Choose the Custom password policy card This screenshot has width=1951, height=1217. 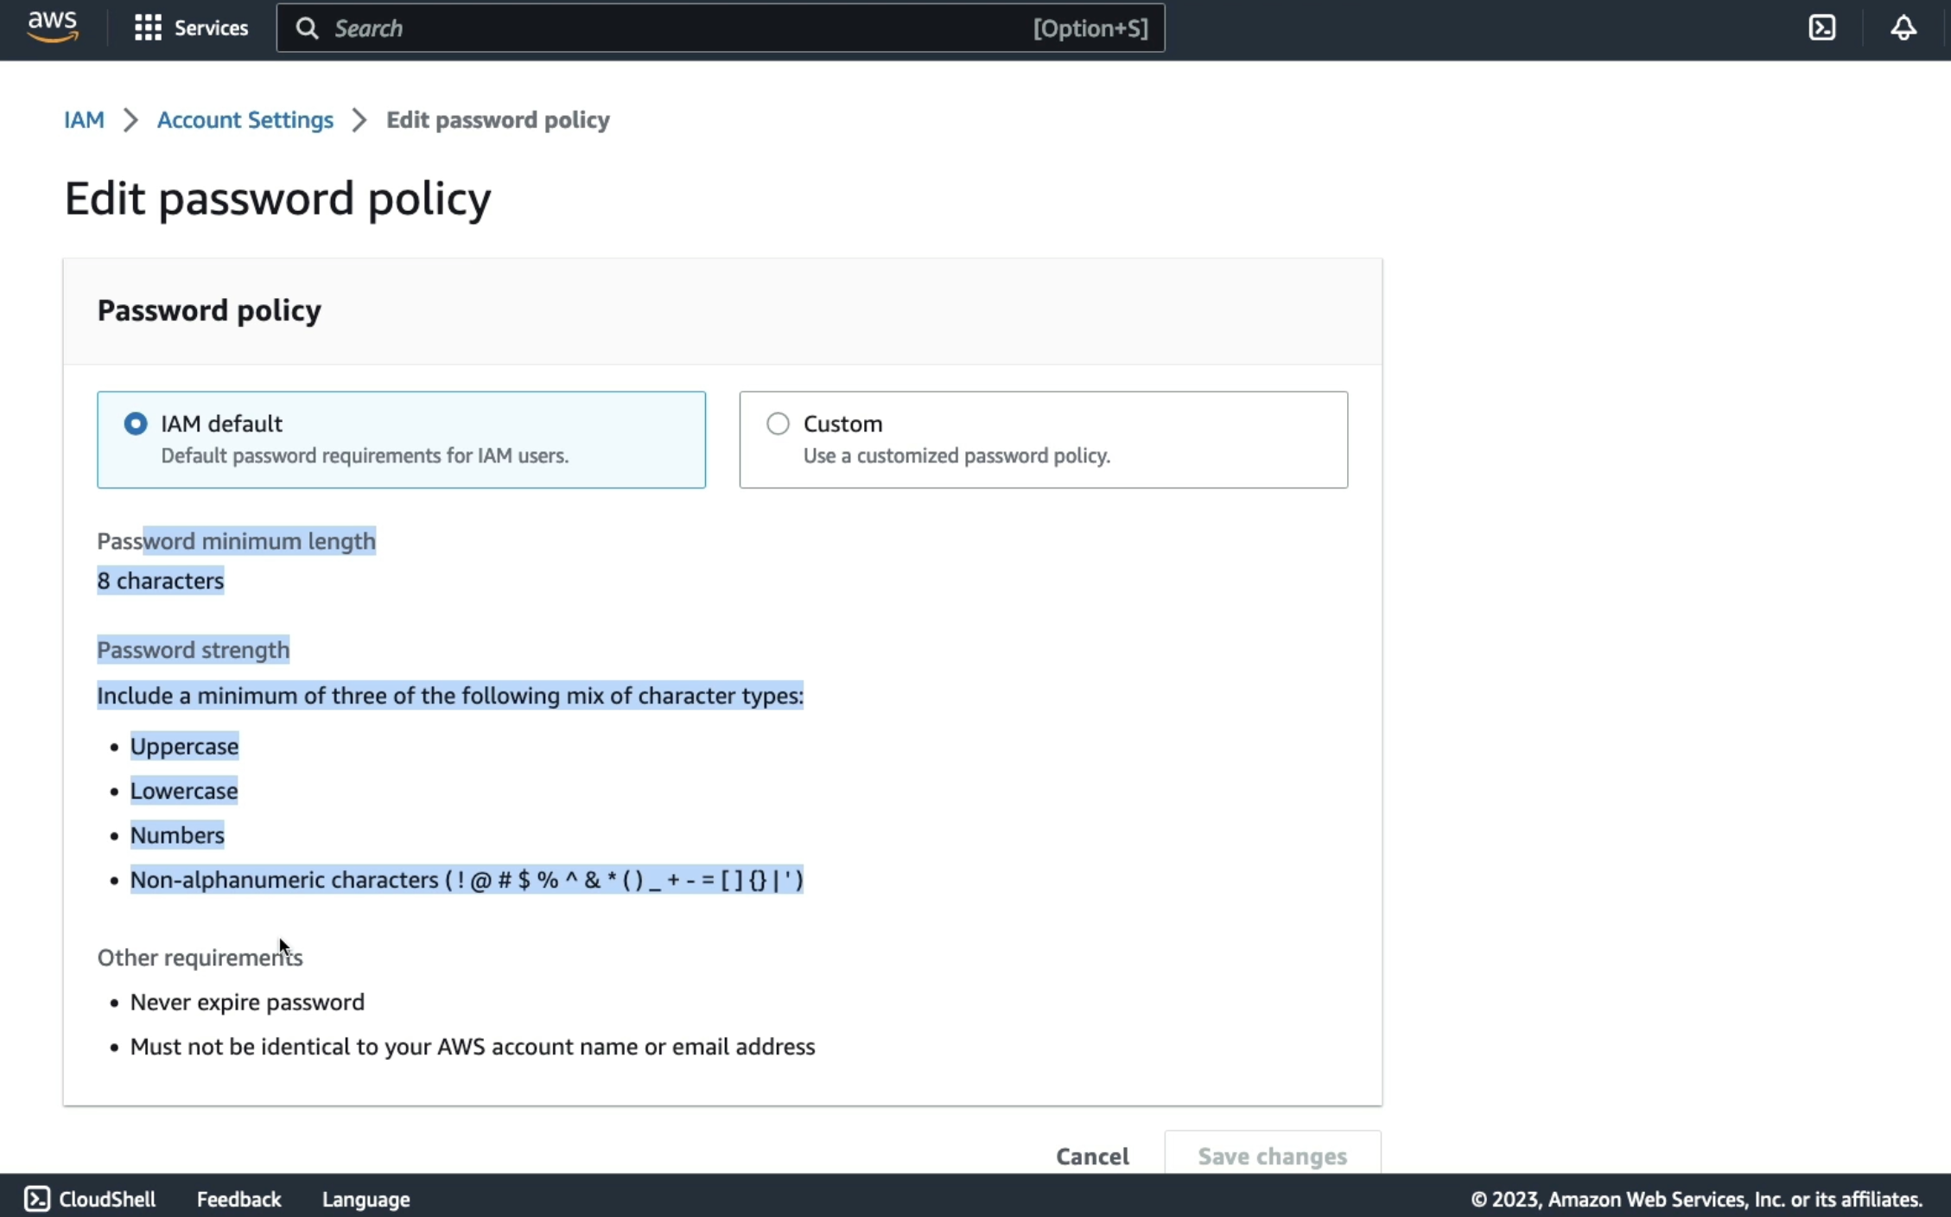[1043, 440]
